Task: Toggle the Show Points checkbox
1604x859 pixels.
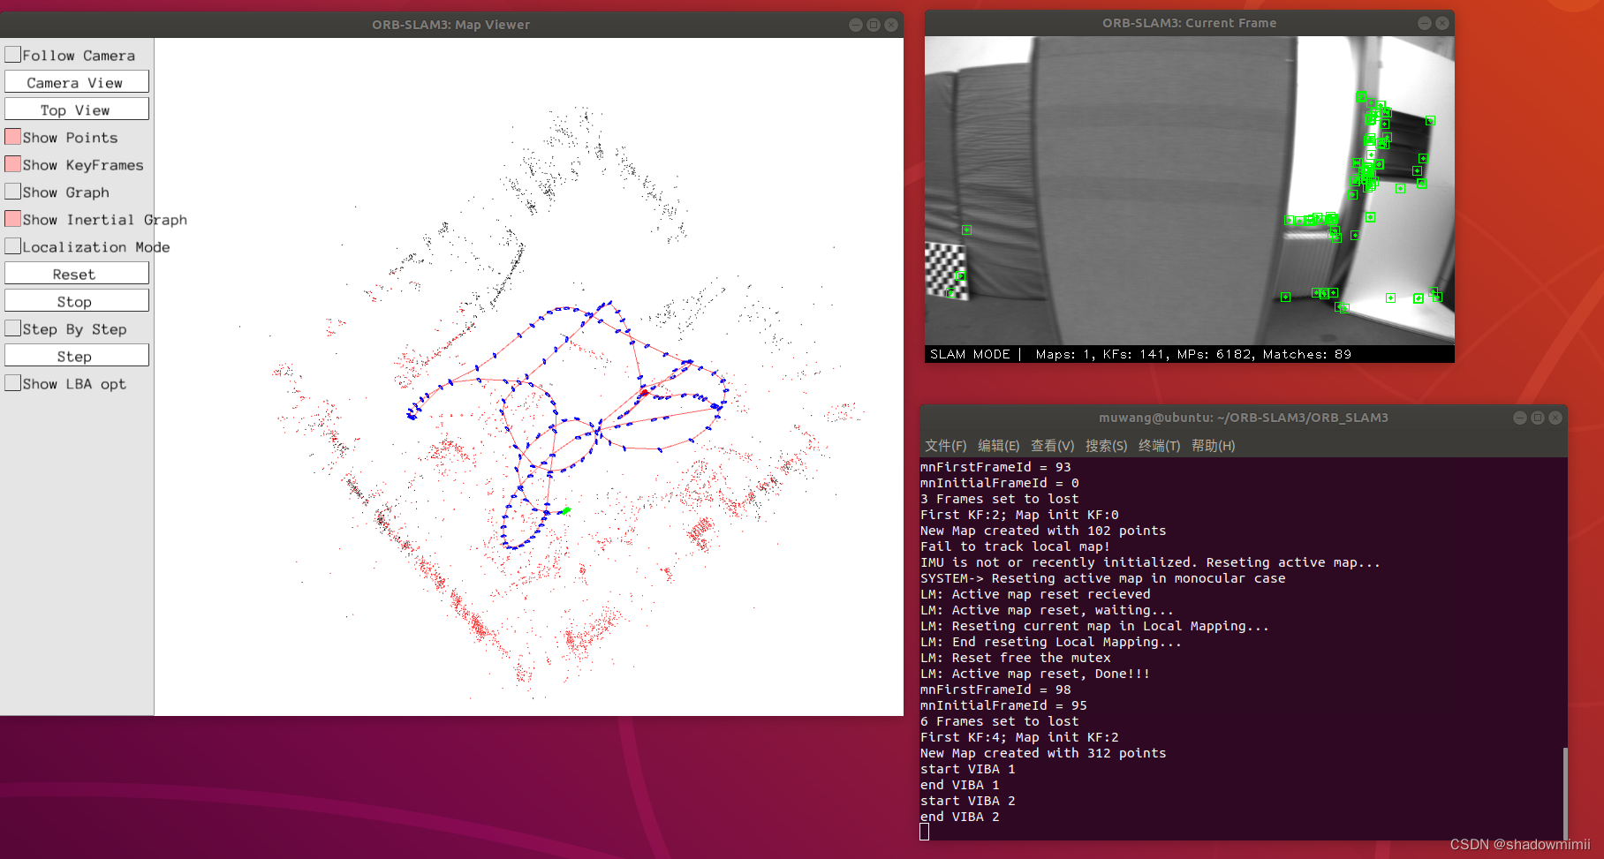Action: [x=13, y=137]
